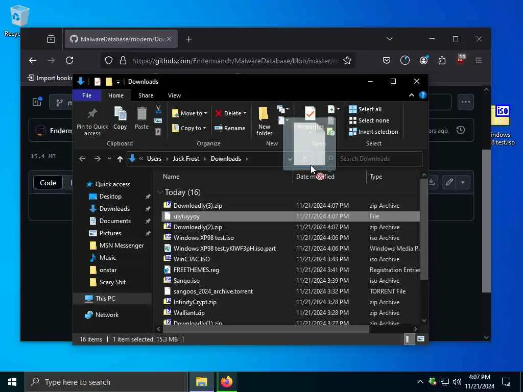523x392 pixels.
Task: Open Delete dropdown arrow
Action: (245, 113)
